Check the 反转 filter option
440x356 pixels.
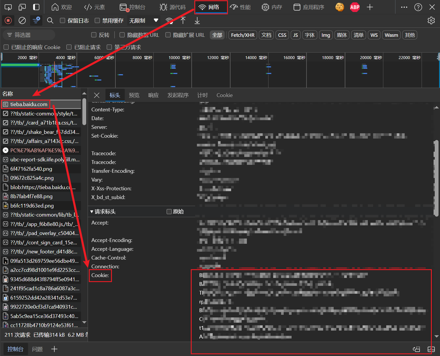94,35
